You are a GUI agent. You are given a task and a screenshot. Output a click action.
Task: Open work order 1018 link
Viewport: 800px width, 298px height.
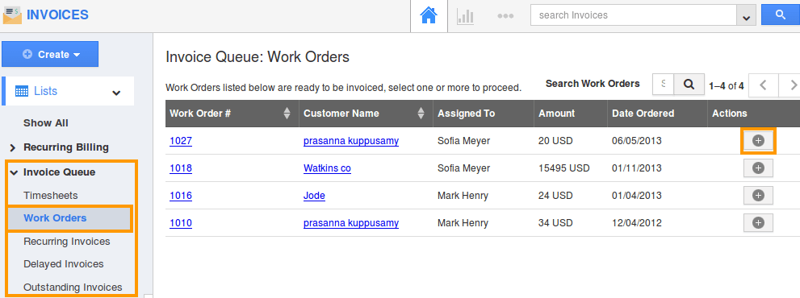click(181, 168)
